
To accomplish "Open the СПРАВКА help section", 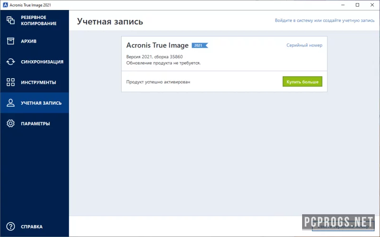I will click(x=34, y=227).
